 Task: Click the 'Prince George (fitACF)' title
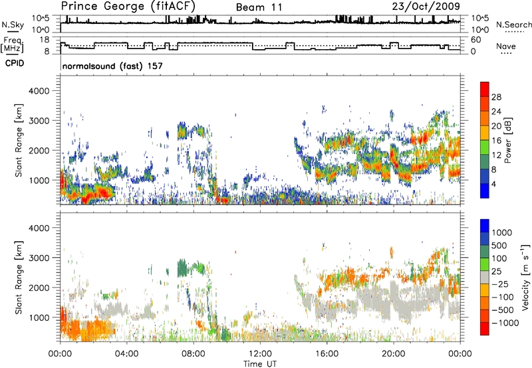128,6
